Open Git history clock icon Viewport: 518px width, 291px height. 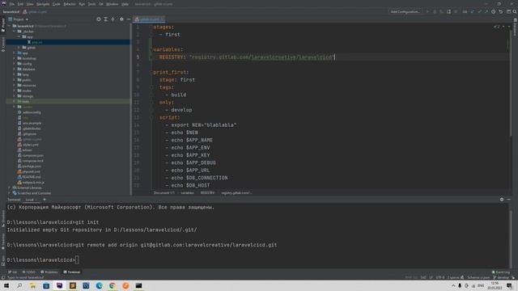[493, 11]
